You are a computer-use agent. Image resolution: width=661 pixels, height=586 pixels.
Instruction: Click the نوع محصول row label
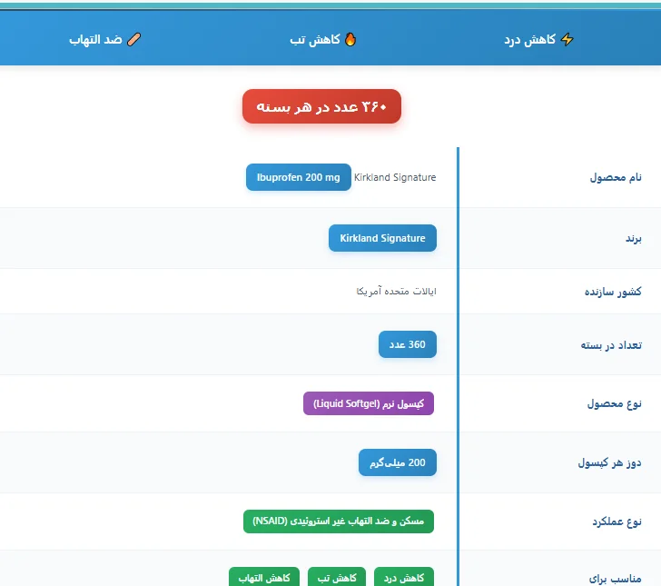click(614, 403)
